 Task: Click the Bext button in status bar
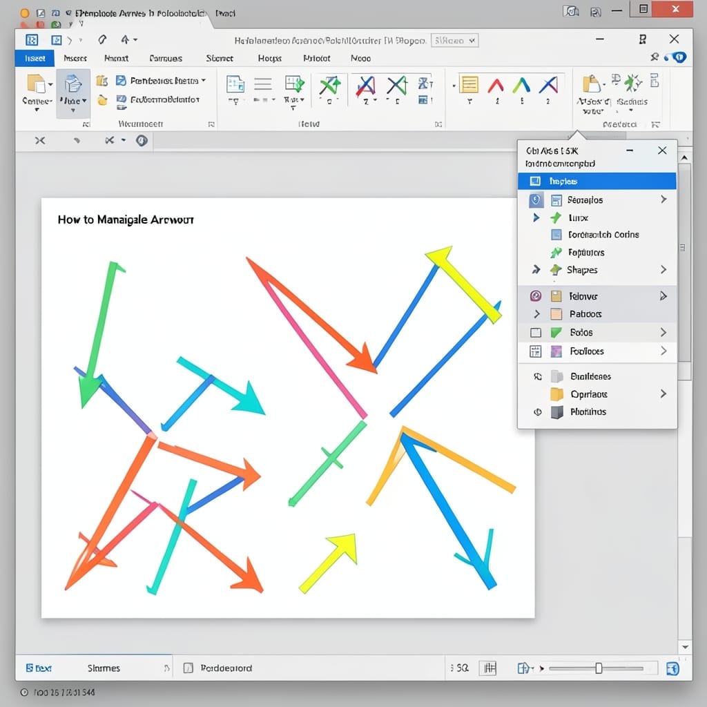coord(39,668)
